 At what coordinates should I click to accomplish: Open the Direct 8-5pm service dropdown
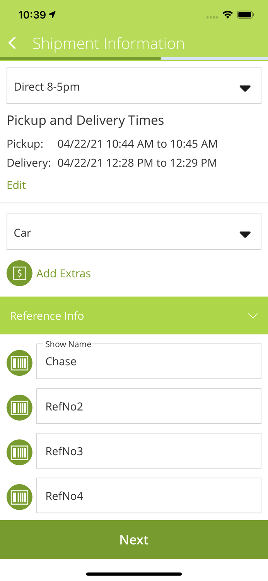coord(134,86)
